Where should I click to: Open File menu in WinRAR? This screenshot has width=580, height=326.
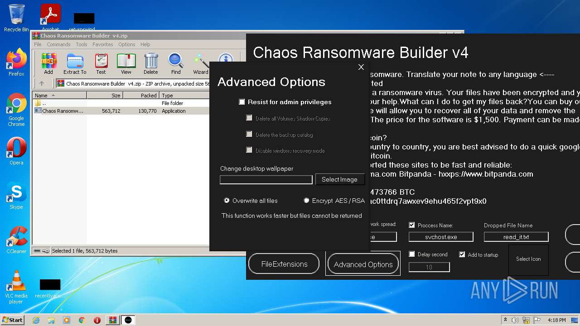point(38,44)
